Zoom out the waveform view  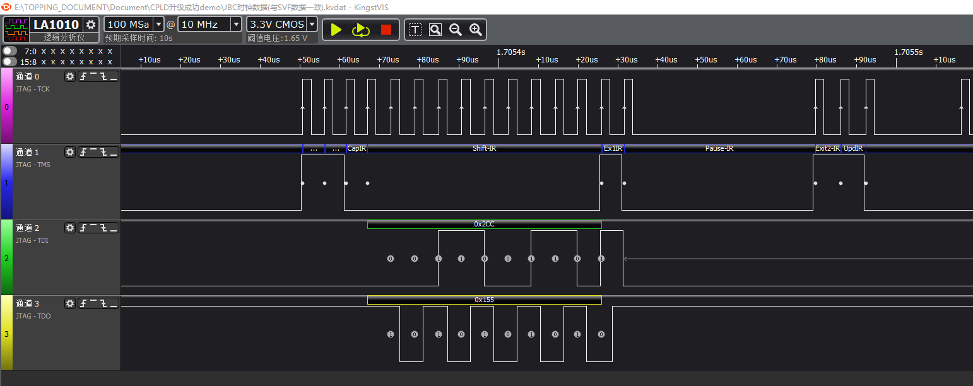tap(456, 30)
